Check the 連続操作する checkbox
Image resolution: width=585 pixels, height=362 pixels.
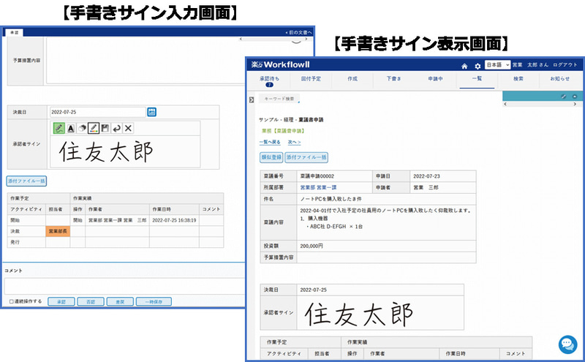coord(12,301)
